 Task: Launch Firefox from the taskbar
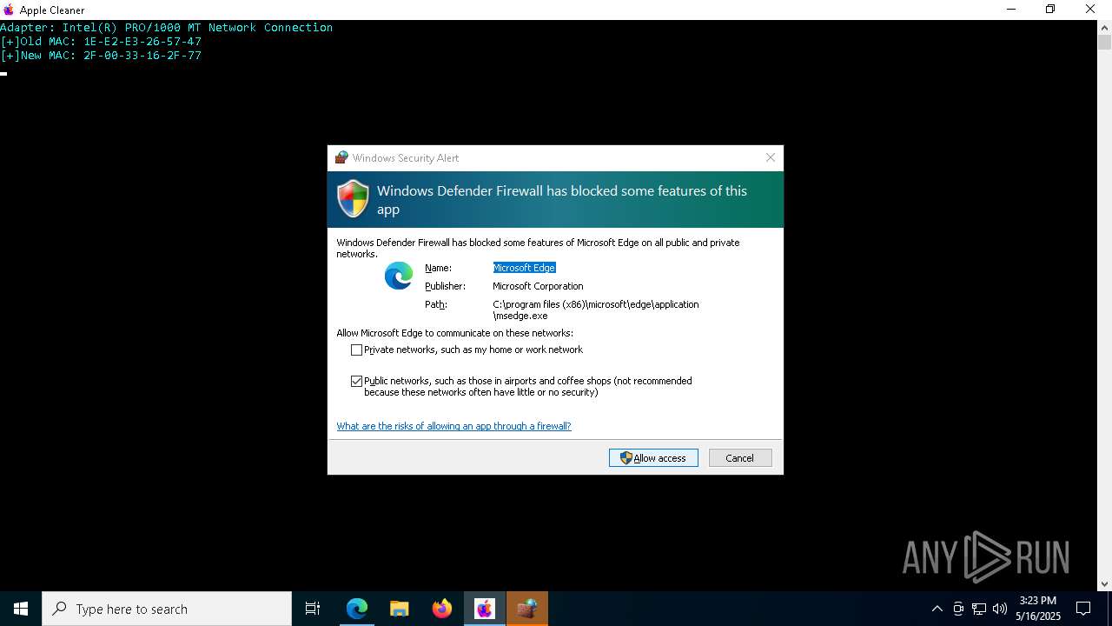click(441, 609)
